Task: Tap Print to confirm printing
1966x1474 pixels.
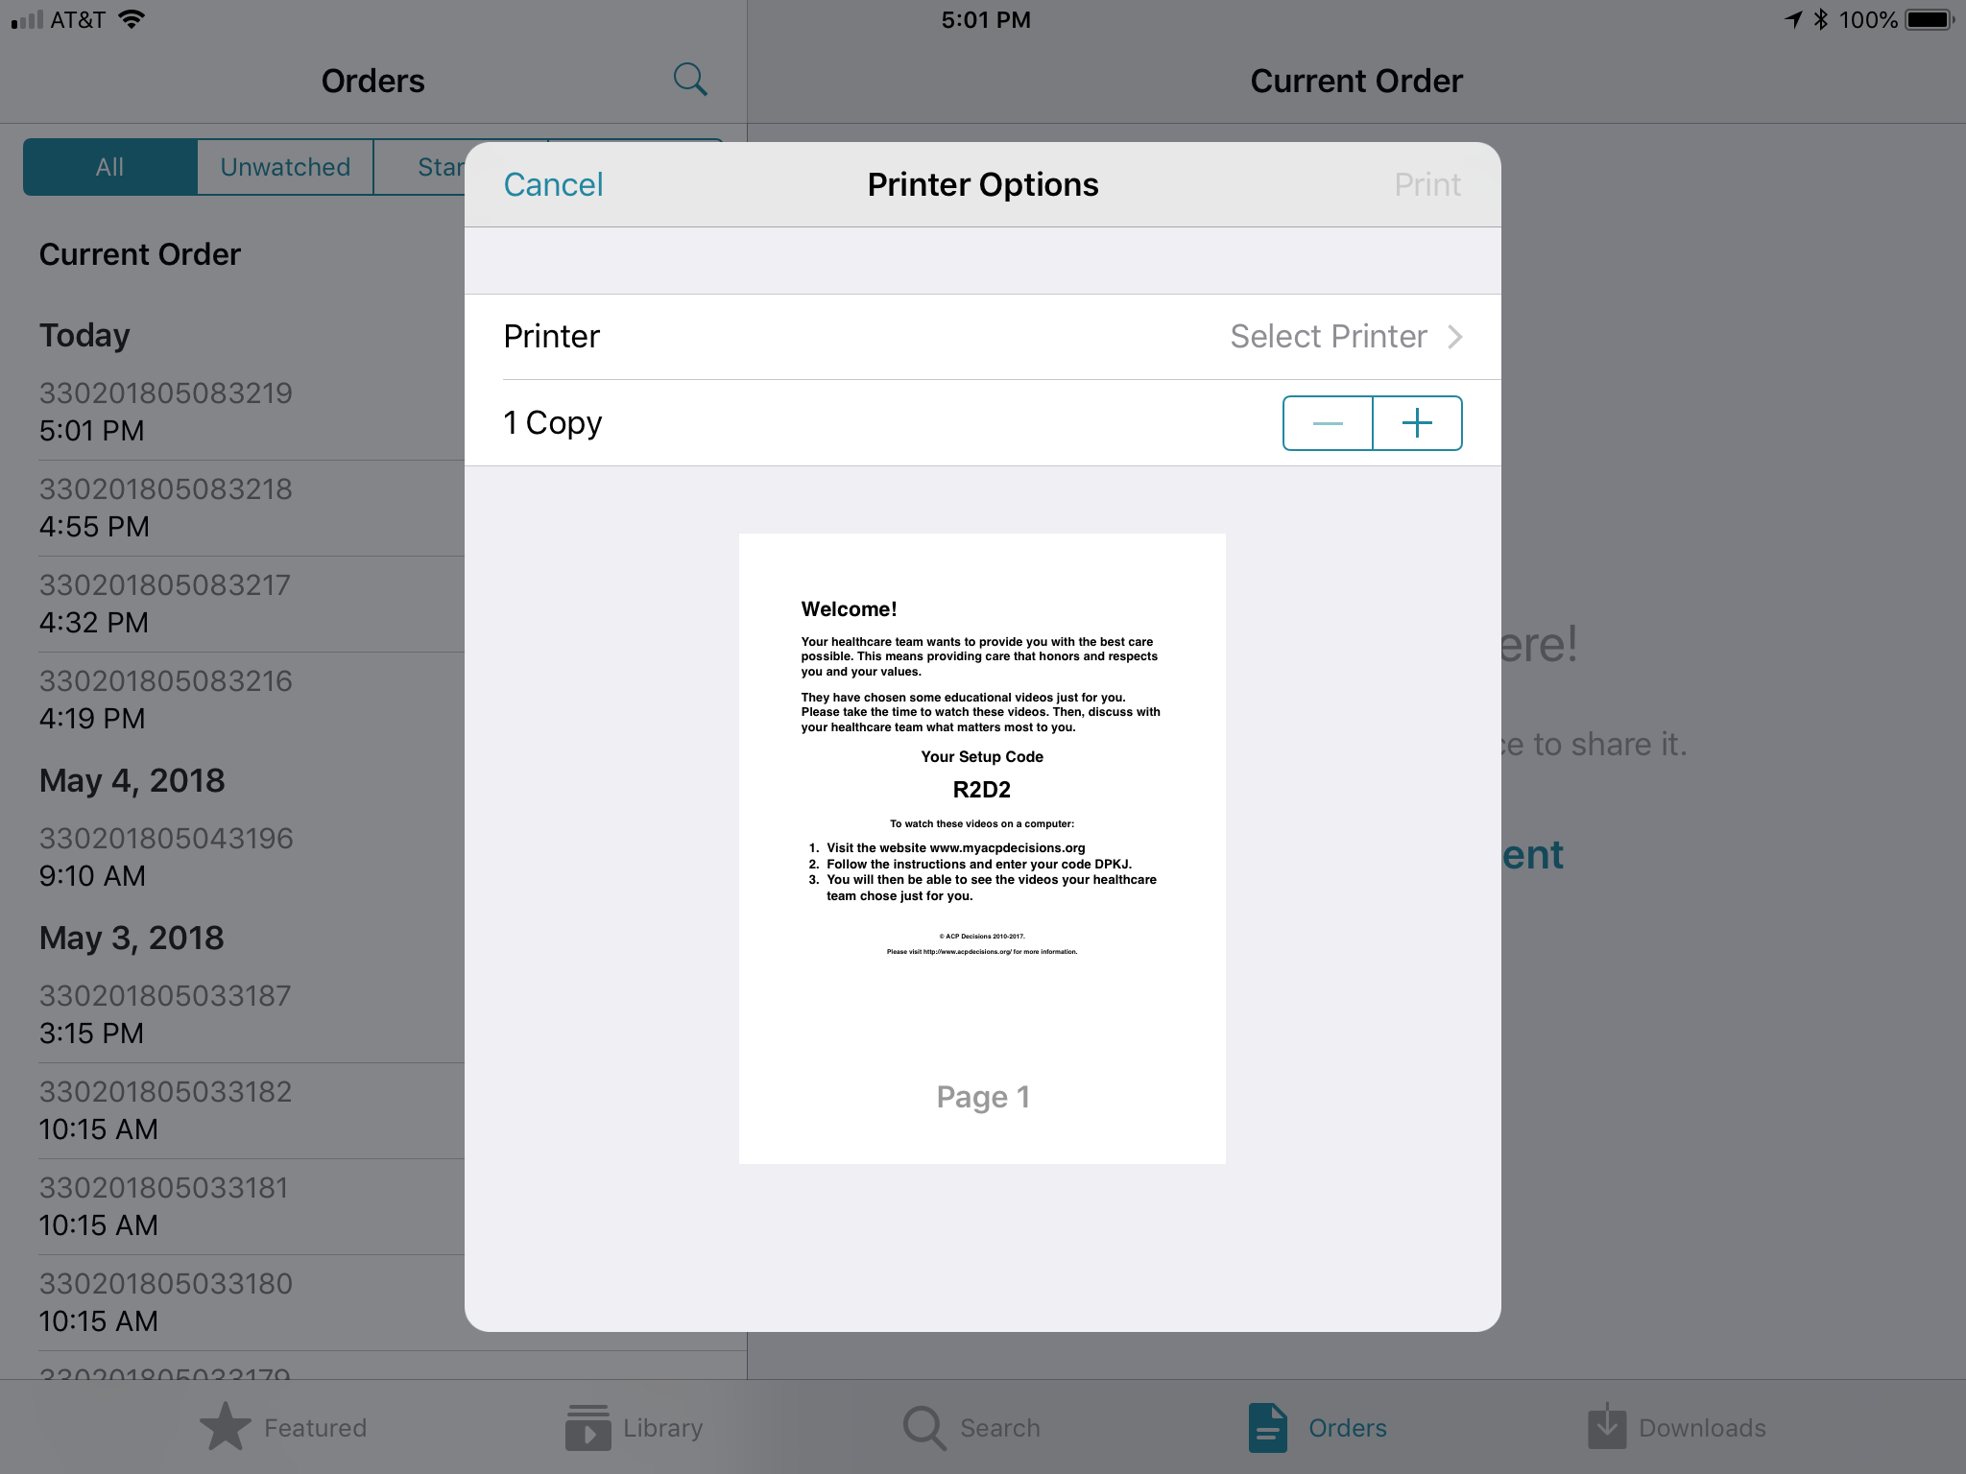Action: [1426, 184]
